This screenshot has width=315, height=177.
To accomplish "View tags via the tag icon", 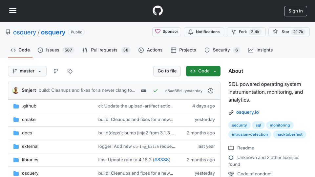I will (70, 71).
